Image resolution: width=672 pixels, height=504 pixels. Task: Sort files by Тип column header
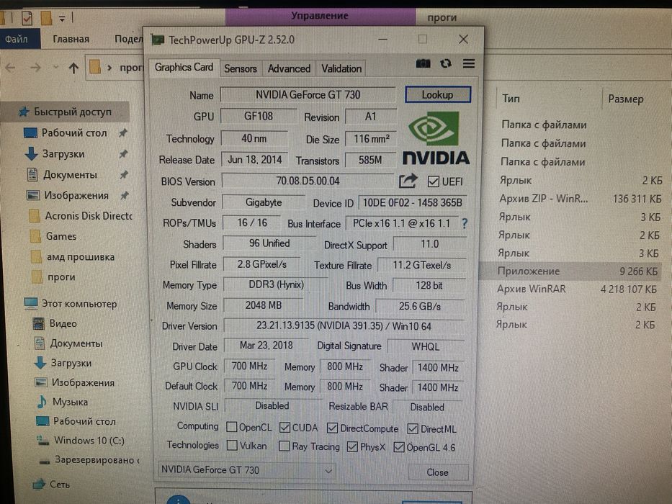[x=511, y=99]
